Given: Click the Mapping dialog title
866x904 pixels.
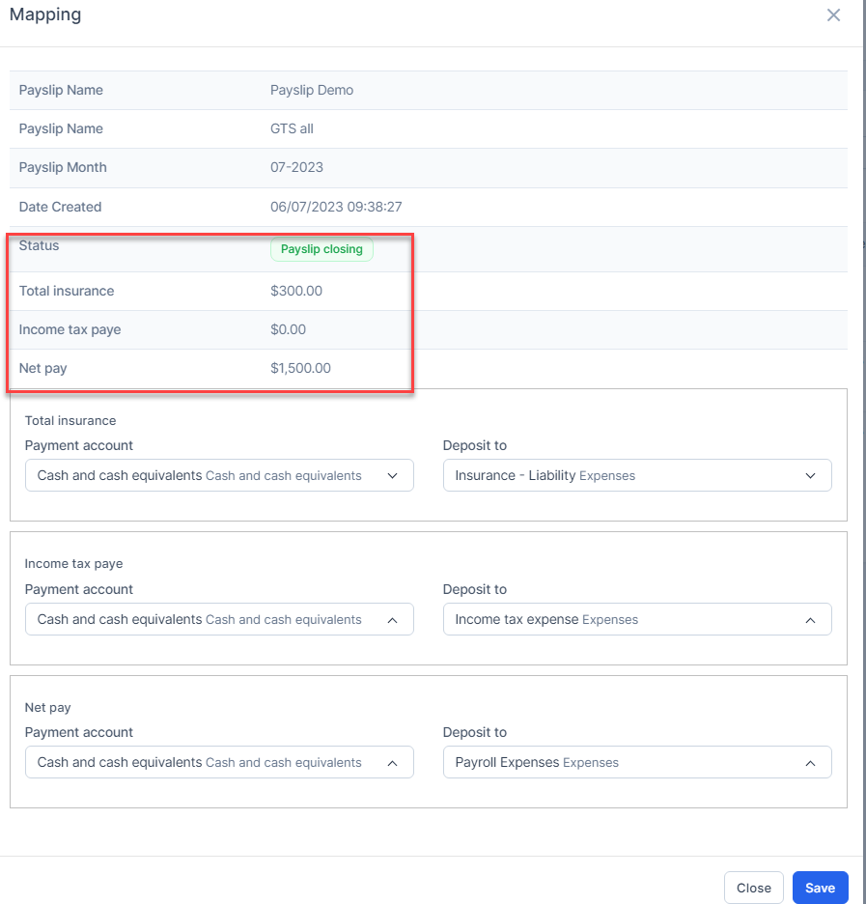Looking at the screenshot, I should [45, 14].
